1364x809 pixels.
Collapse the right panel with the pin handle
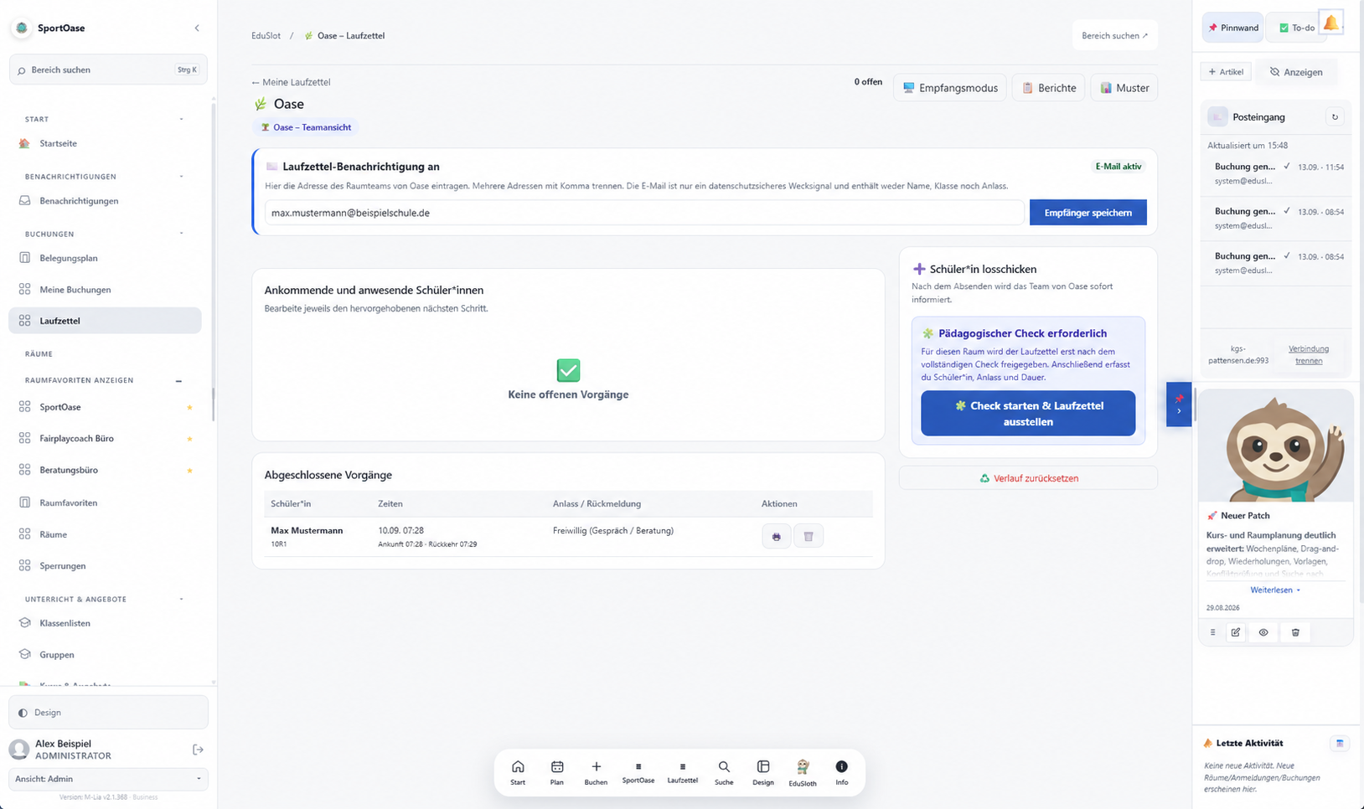coord(1179,404)
